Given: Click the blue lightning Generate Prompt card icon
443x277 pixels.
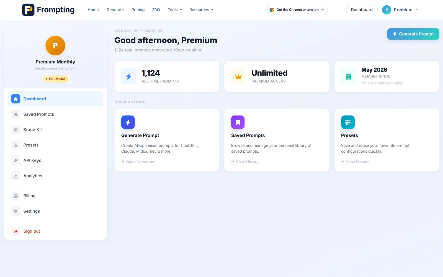Looking at the screenshot, I should point(128,122).
